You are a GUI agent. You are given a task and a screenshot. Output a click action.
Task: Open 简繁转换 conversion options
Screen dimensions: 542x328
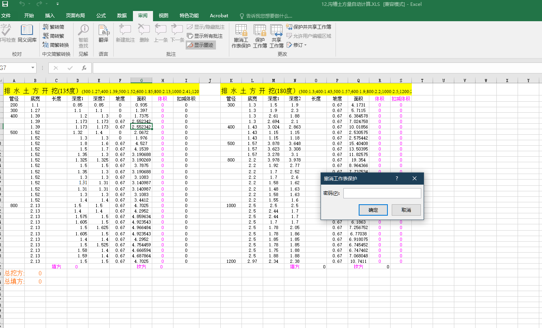click(56, 45)
